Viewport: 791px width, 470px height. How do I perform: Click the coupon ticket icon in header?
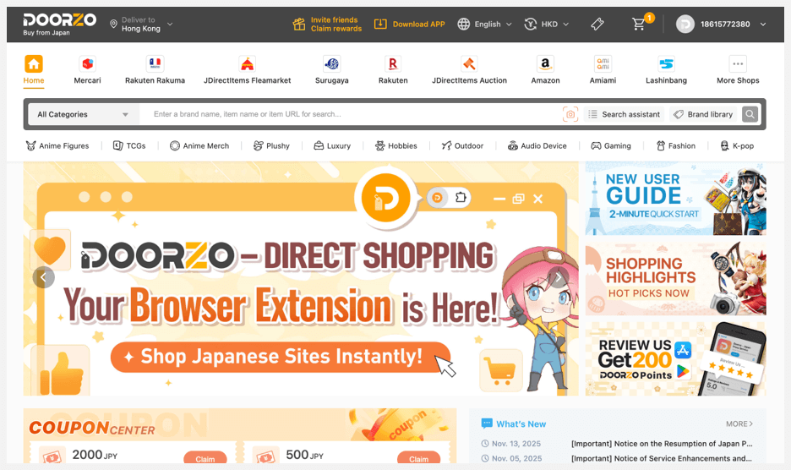(597, 24)
